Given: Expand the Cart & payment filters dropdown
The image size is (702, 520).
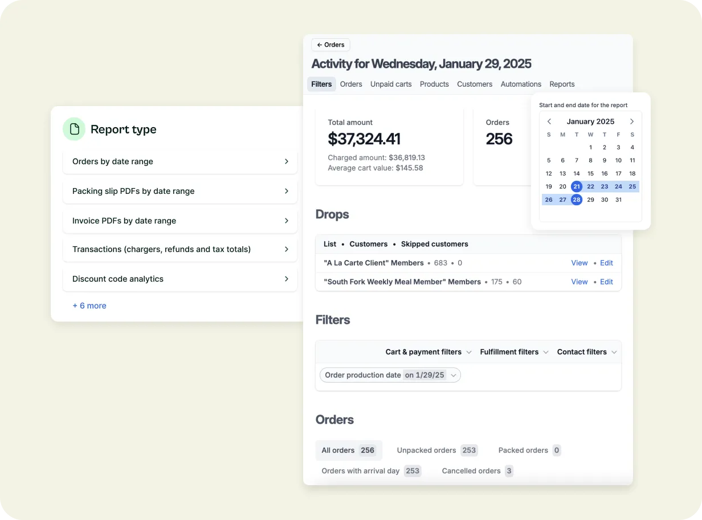Looking at the screenshot, I should tap(428, 352).
